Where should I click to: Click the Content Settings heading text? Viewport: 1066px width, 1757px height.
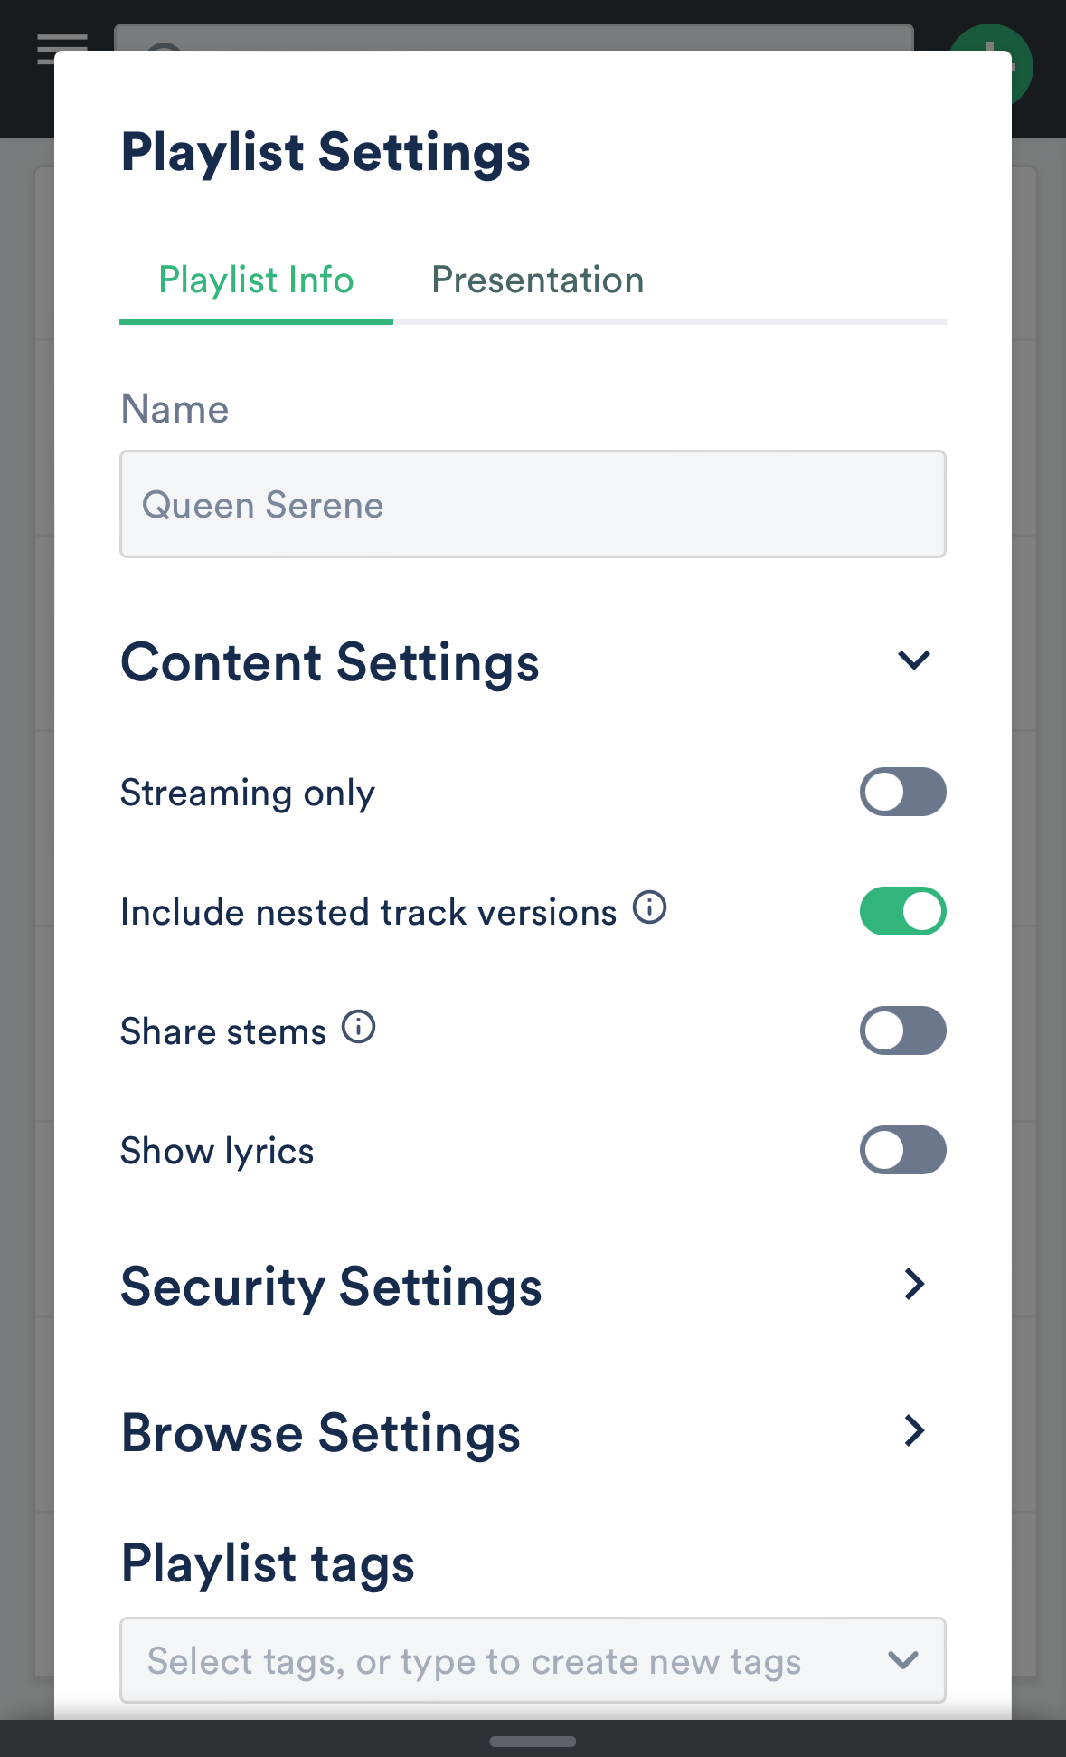click(x=330, y=662)
